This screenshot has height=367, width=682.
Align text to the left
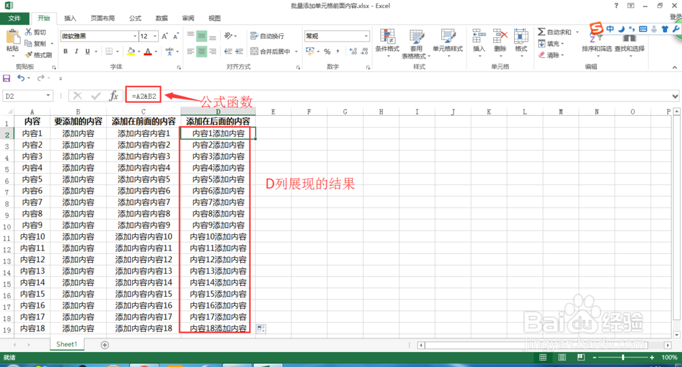pos(190,51)
